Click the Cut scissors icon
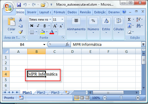148x104 pixels. pos(20,19)
